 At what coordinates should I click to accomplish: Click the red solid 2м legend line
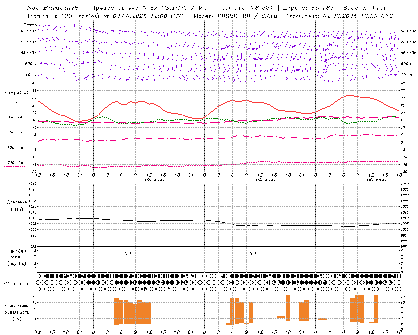(15, 106)
